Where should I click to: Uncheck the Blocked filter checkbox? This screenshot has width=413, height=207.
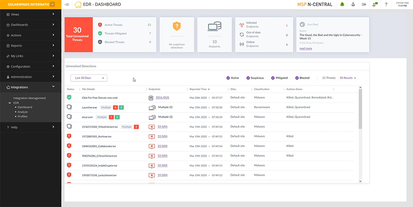(297, 78)
